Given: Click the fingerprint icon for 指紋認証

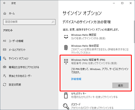Looking at the screenshot, I should pos(66,47).
